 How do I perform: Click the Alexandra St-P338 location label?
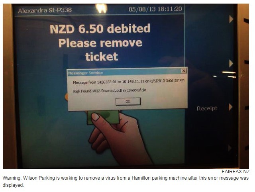pyautogui.click(x=45, y=11)
